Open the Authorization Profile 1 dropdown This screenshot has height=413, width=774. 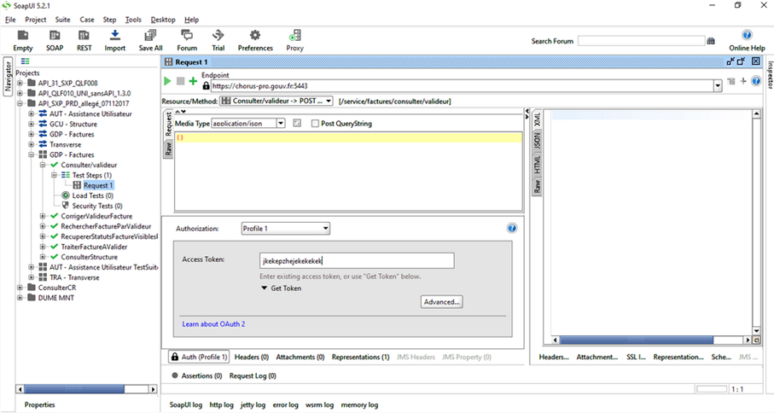pos(286,229)
